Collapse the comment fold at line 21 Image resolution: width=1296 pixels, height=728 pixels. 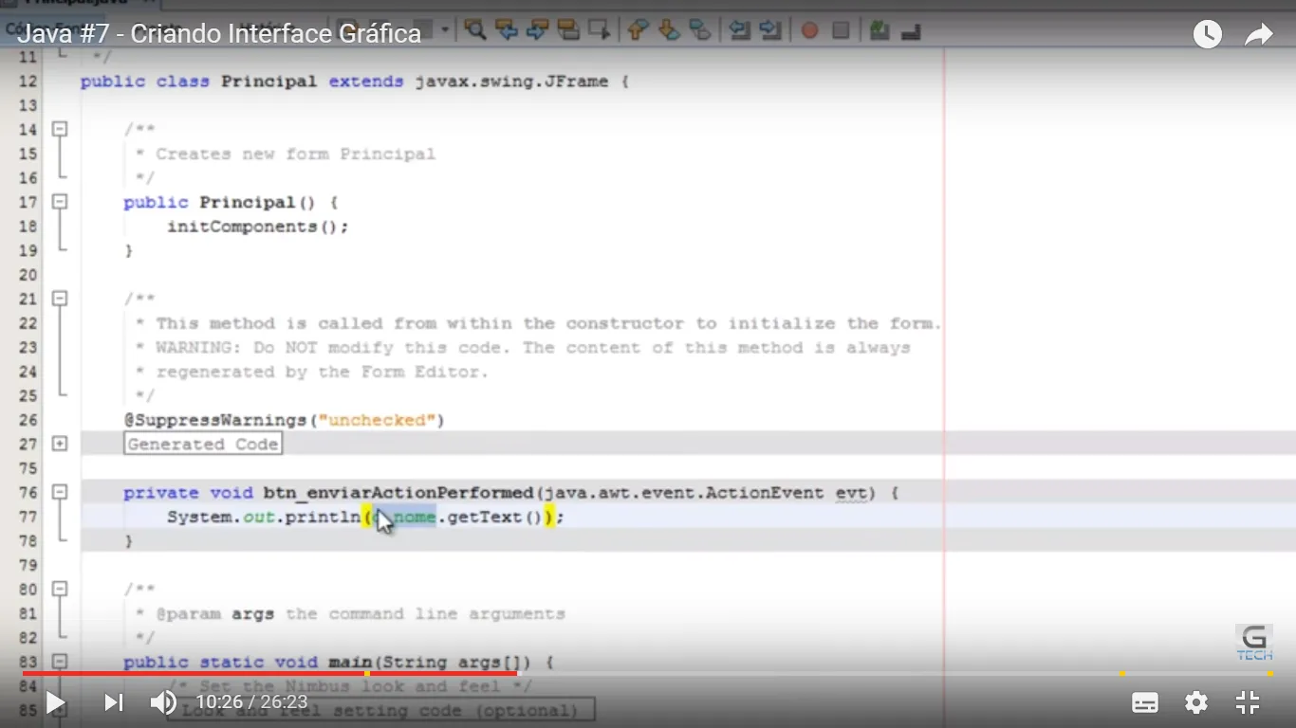[x=60, y=299]
